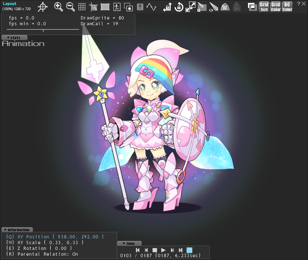This screenshot has height=260, width=308.
Task: Toggle the scale lock icon
Action: tap(191, 7)
